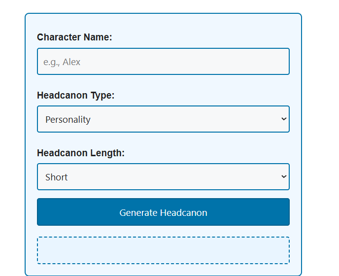Show the list of headcanon type options
Viewport: 339px width, 276px height.
[x=163, y=119]
